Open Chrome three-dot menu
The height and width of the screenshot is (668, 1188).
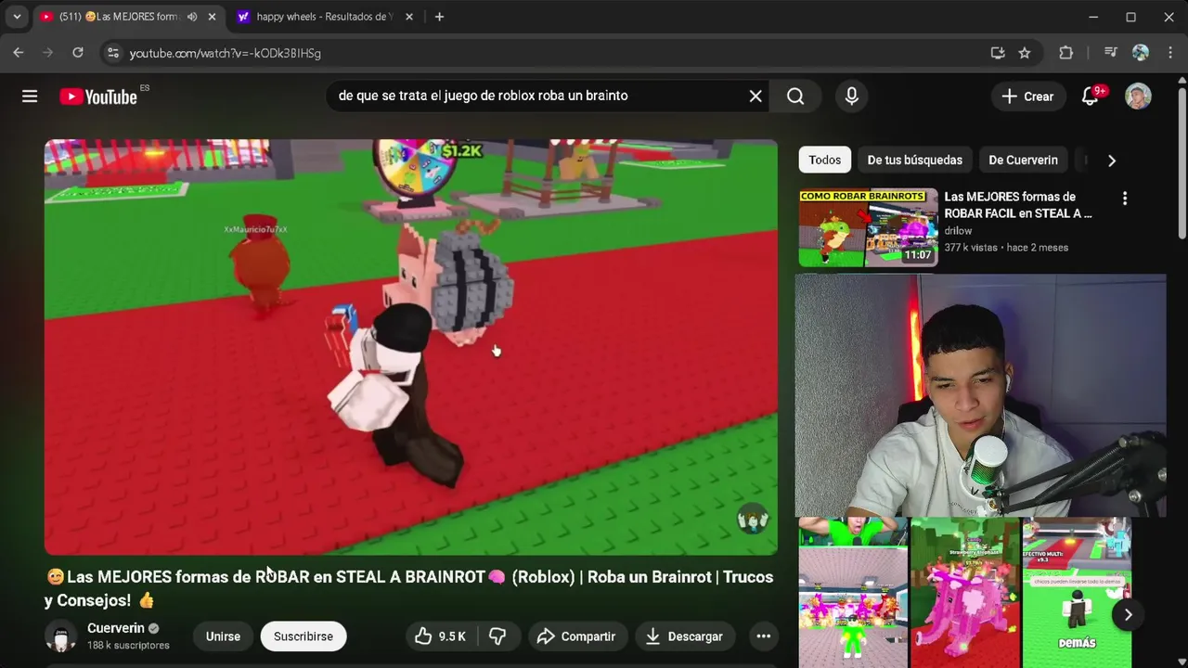(x=1169, y=53)
